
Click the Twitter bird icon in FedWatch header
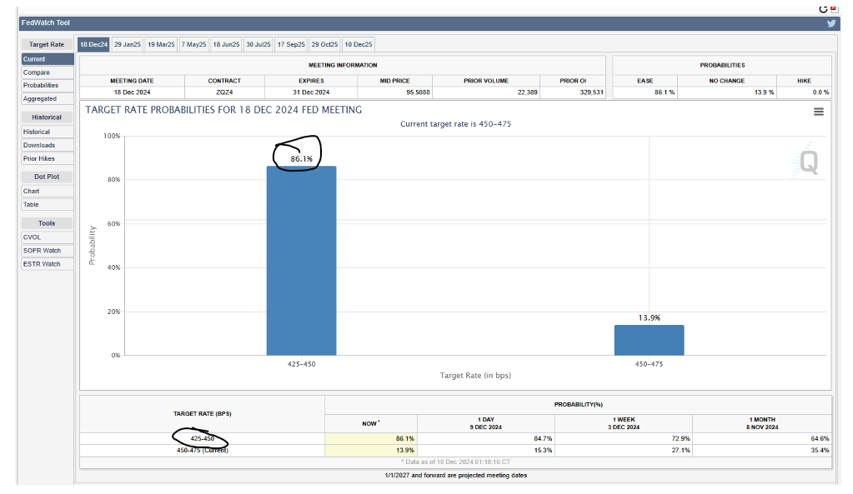pos(831,23)
